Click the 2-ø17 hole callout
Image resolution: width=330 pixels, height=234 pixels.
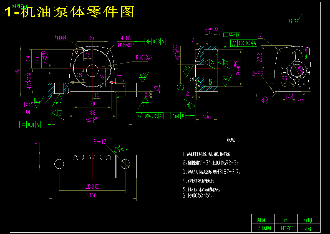[x=100, y=142]
